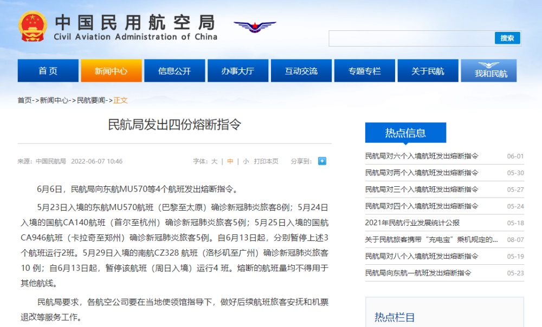Screen dimensions: 542x327
Task: Type in the search input field
Action: [412, 38]
